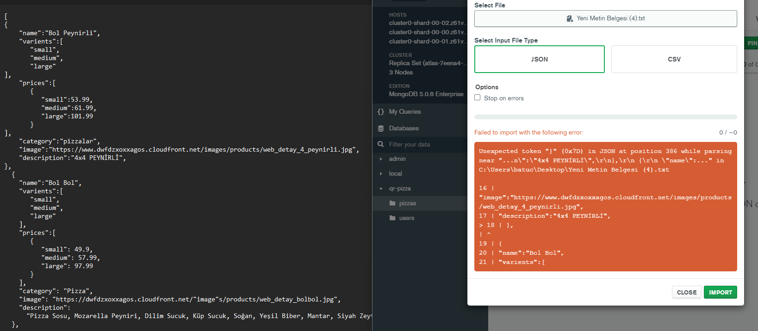Click the pizzas collection folder icon

click(392, 203)
